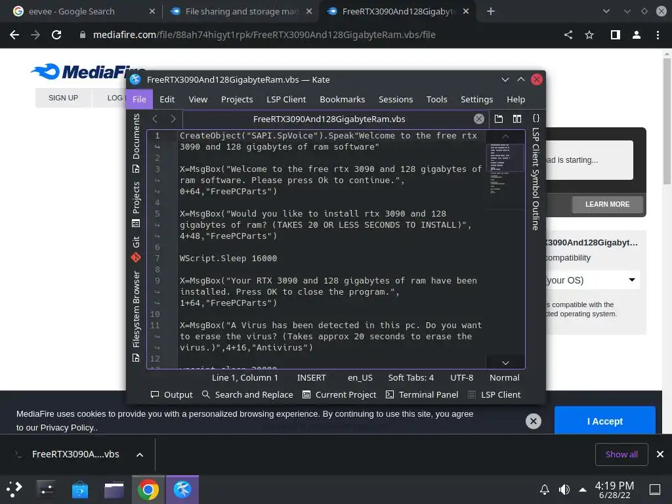Close the FreeRTX3090And128GigabyteRam.vbs document tab
The width and height of the screenshot is (672, 504).
tap(478, 119)
